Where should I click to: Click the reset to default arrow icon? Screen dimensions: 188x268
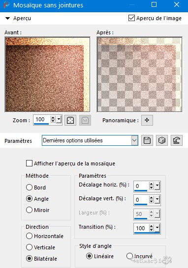pyautogui.click(x=177, y=140)
